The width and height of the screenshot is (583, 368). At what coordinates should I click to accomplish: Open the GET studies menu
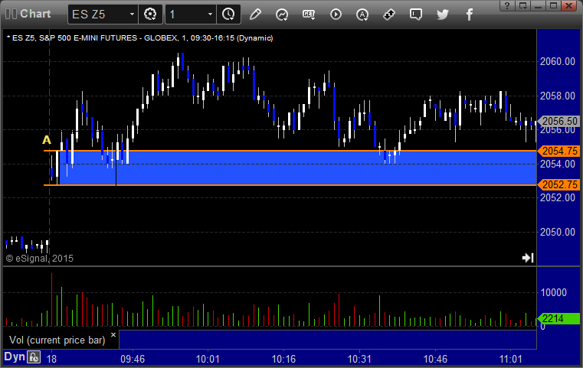(x=309, y=15)
